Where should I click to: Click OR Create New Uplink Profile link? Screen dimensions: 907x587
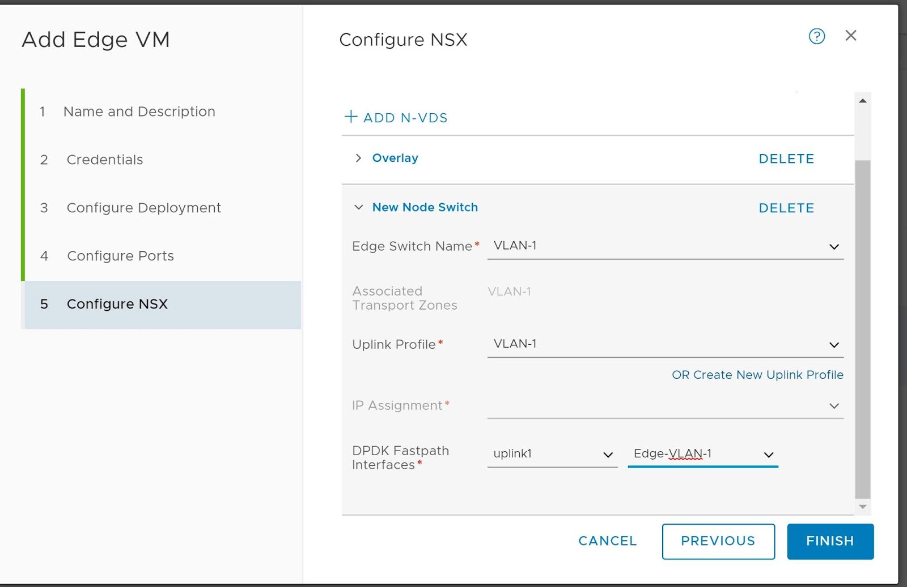click(x=757, y=375)
